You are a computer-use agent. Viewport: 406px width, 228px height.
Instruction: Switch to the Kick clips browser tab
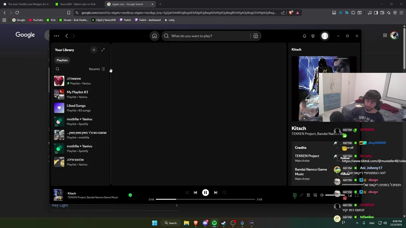pyautogui.click(x=77, y=4)
